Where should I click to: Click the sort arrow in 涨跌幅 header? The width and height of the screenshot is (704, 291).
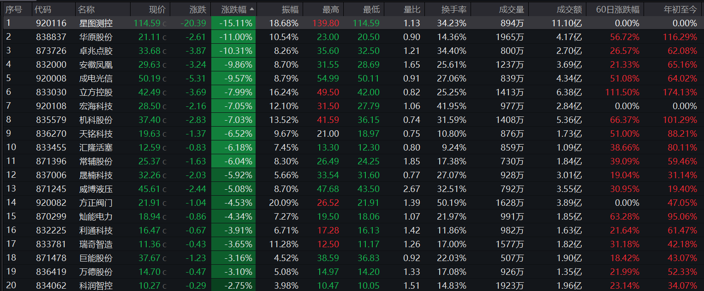(x=251, y=9)
